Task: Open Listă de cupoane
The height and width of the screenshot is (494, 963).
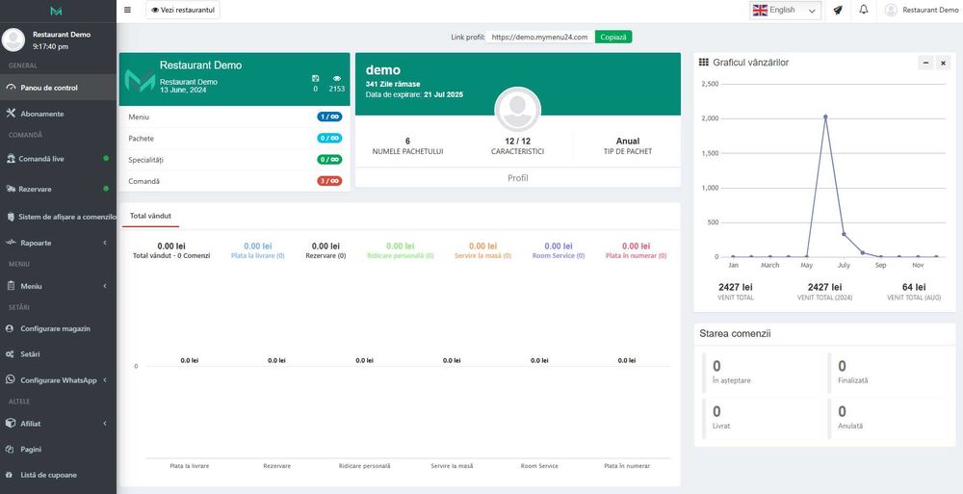Action: 58,475
